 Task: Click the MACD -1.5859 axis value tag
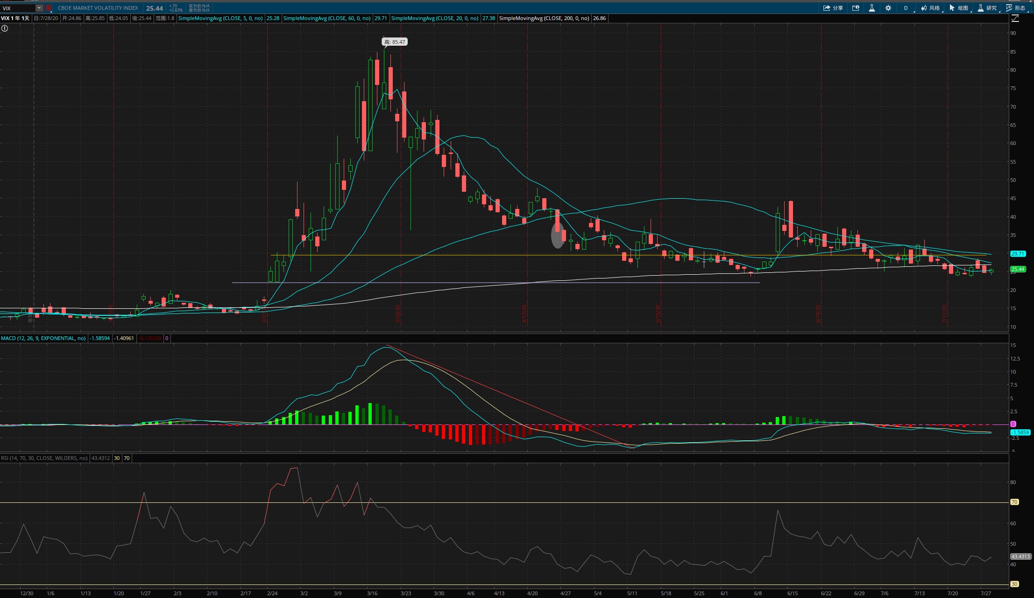pos(1020,432)
